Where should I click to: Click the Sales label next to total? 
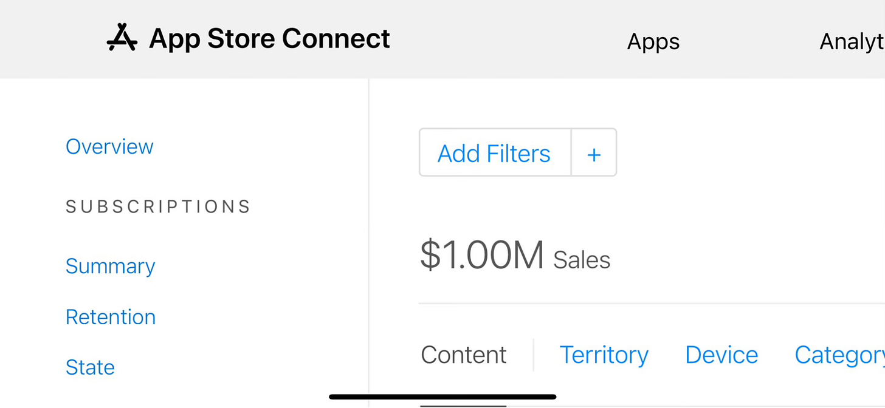click(x=582, y=260)
